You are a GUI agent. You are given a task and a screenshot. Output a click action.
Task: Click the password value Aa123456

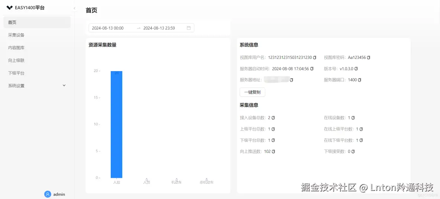pyautogui.click(x=357, y=57)
